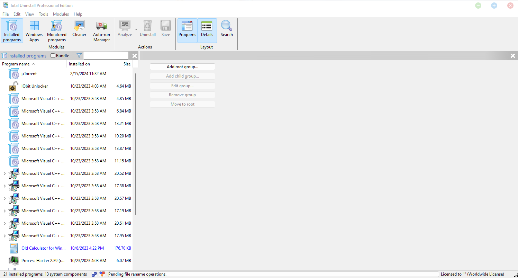Click Pending file rename operations message
518x278 pixels.
137,274
